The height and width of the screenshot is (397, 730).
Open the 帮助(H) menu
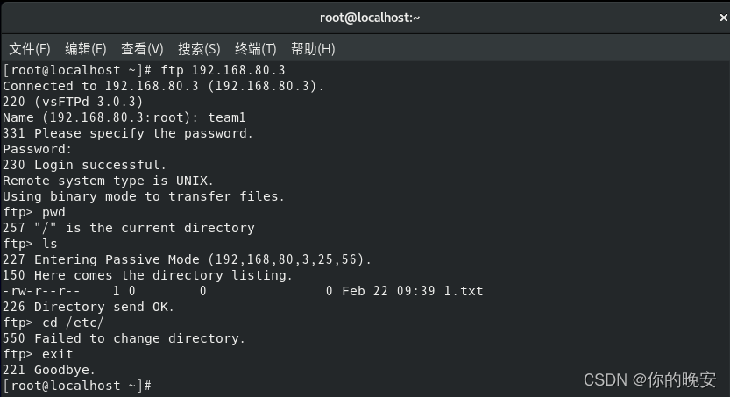click(x=313, y=48)
